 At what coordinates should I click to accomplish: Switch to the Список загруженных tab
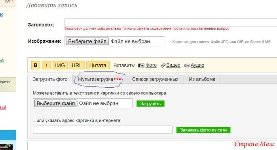click(x=155, y=79)
